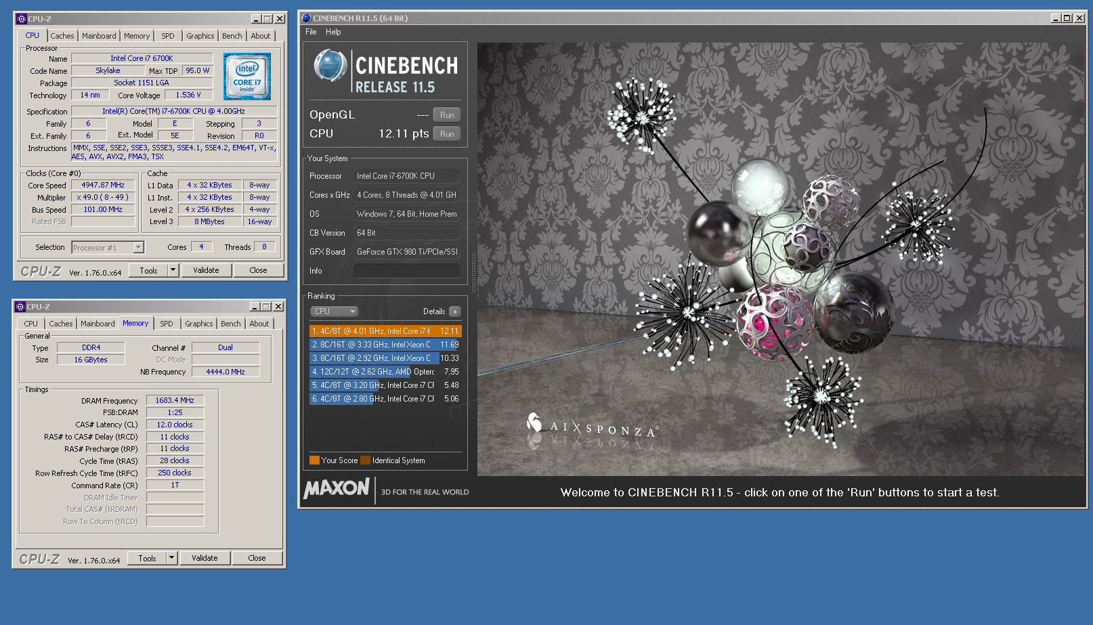
Task: Run the OpenGL test in Cinebench
Action: 447,115
